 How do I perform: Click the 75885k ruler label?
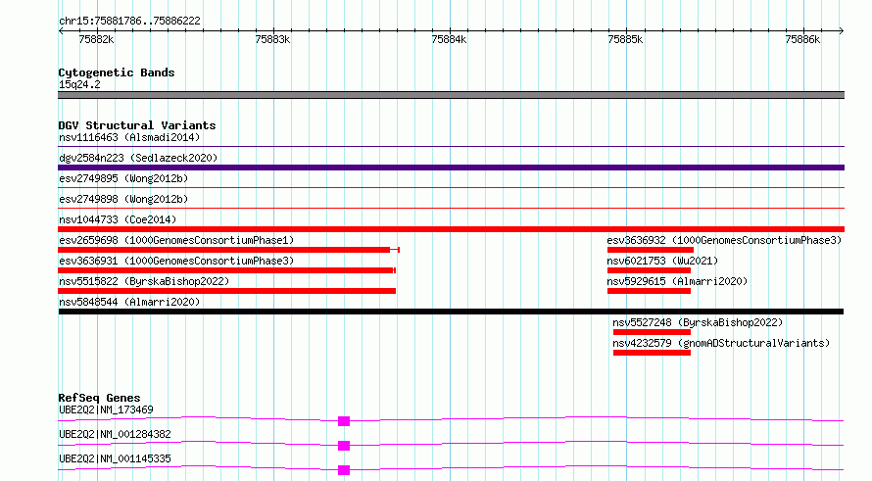click(625, 39)
